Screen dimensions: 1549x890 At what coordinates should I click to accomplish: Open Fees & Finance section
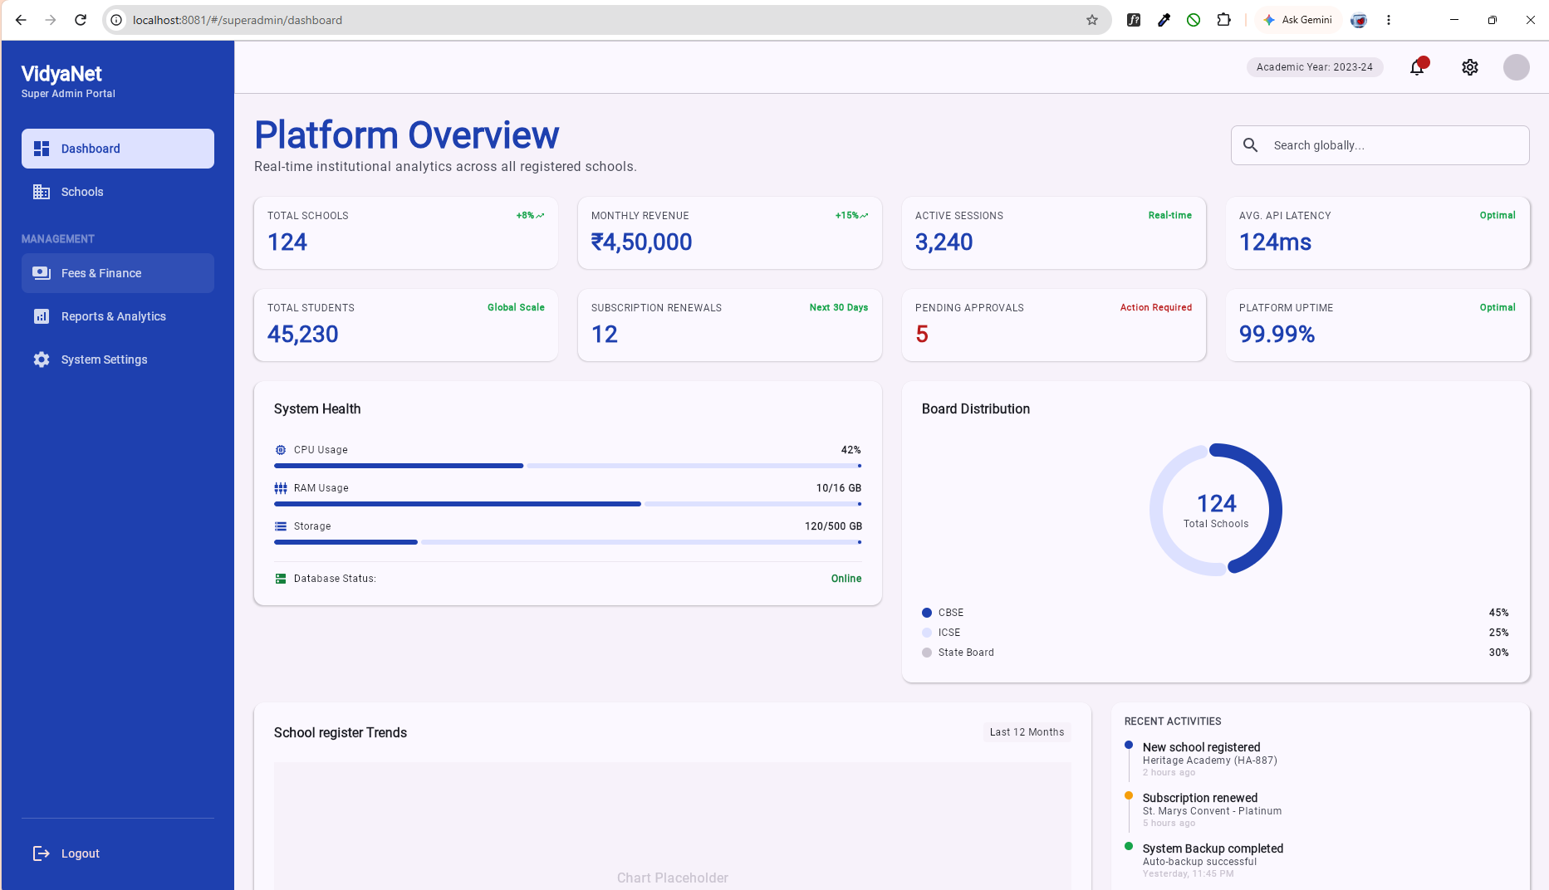click(118, 273)
